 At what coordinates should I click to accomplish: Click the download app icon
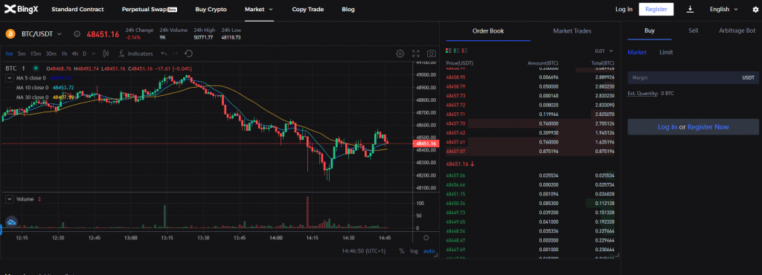(690, 9)
